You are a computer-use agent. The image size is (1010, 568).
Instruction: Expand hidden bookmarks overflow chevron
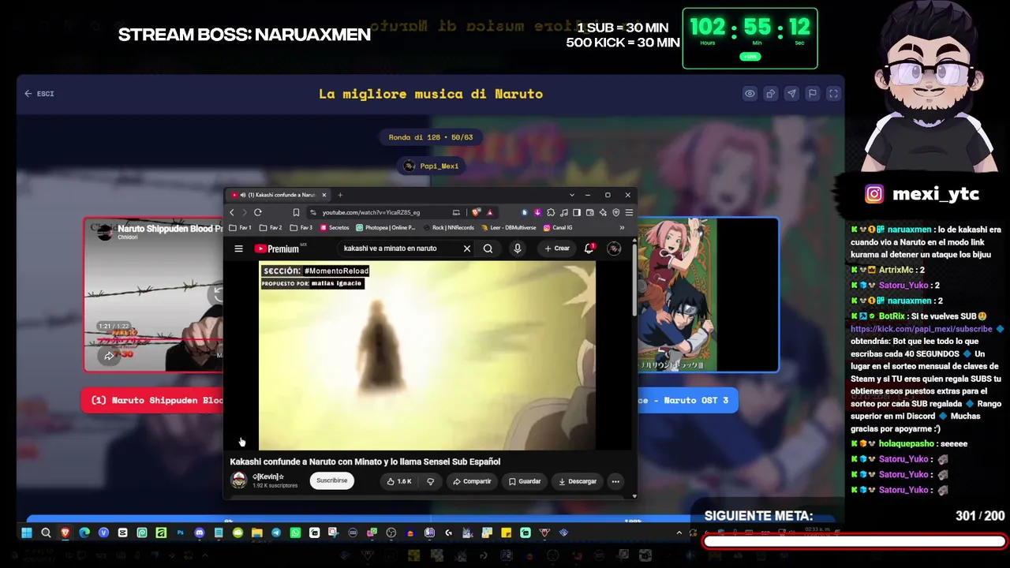coord(622,228)
